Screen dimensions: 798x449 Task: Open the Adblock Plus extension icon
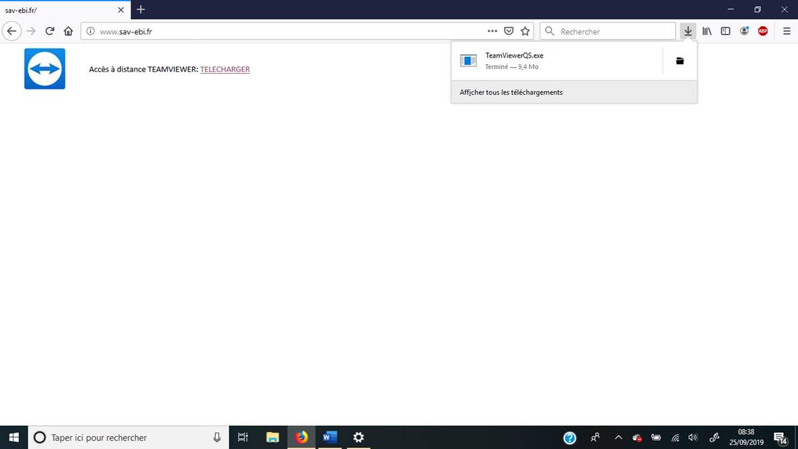point(763,31)
